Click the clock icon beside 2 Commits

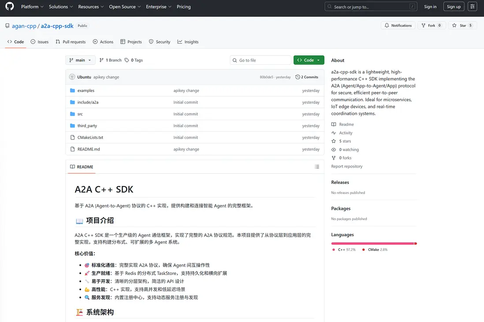pos(298,77)
